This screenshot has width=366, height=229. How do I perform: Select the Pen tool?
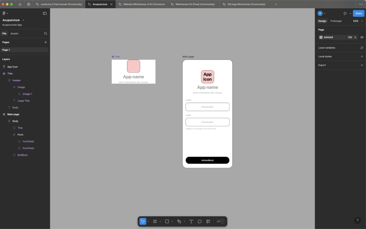(179, 222)
